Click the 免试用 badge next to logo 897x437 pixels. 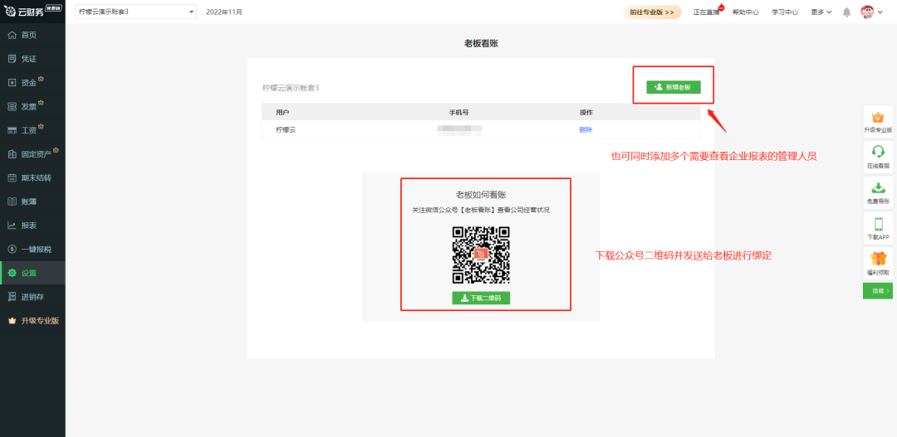52,8
